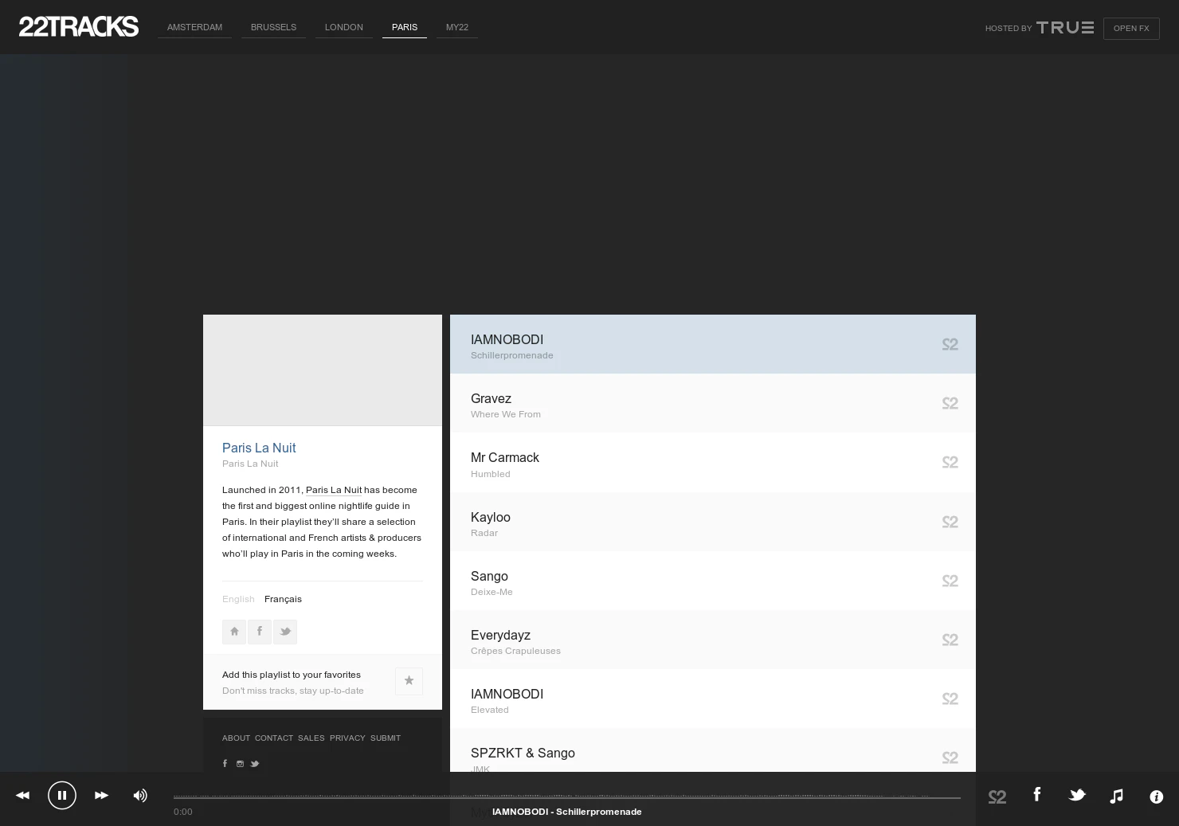Image resolution: width=1179 pixels, height=826 pixels.
Task: Play the previous track
Action: point(22,795)
